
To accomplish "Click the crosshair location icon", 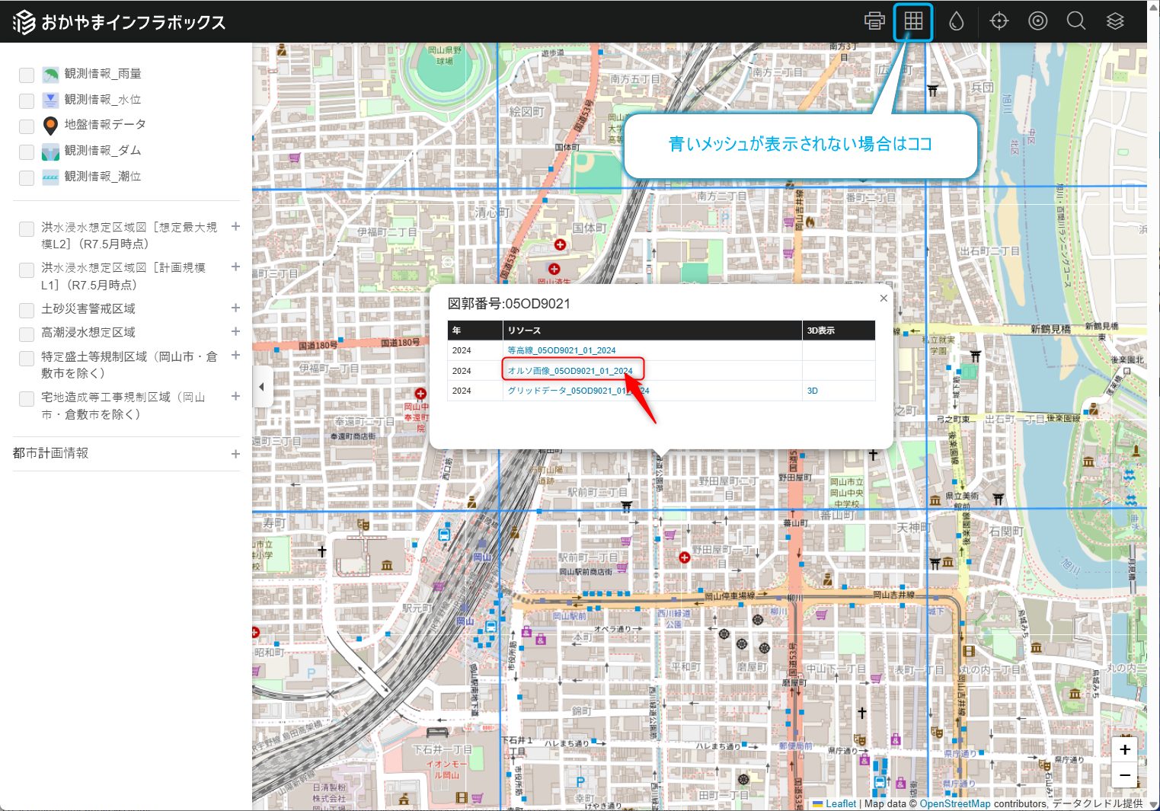I will click(999, 21).
